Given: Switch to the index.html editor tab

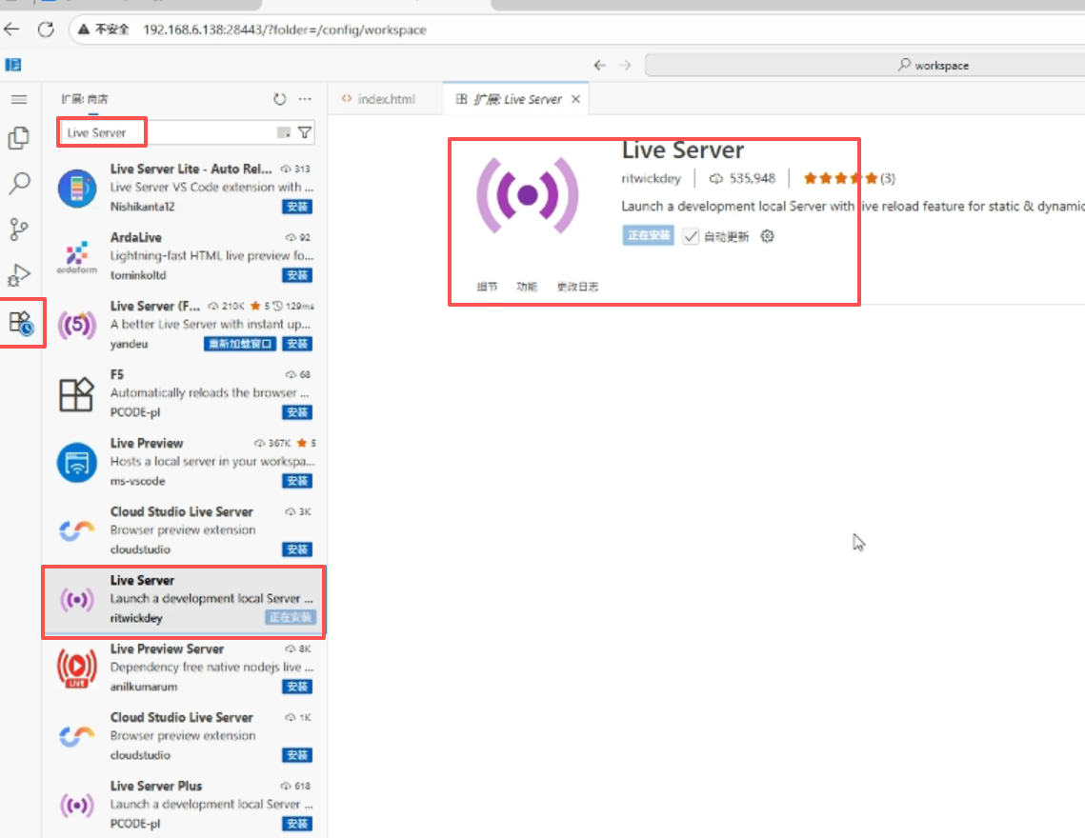Looking at the screenshot, I should click(x=386, y=99).
